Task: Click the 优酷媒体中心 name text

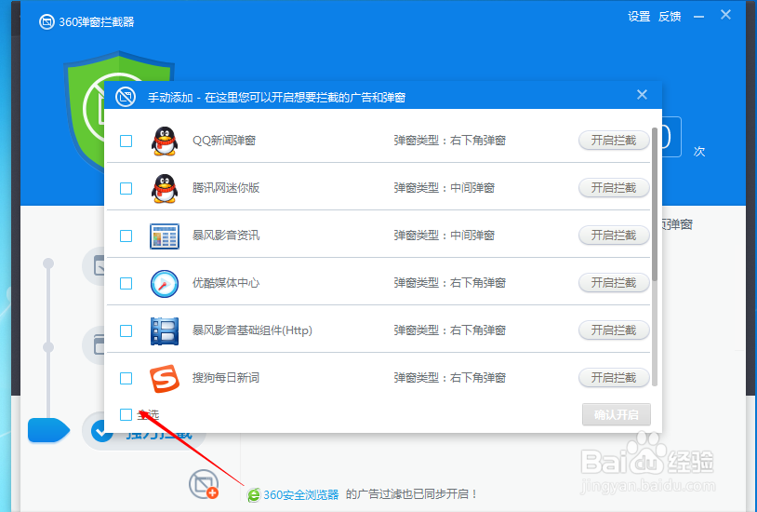Action: (226, 282)
